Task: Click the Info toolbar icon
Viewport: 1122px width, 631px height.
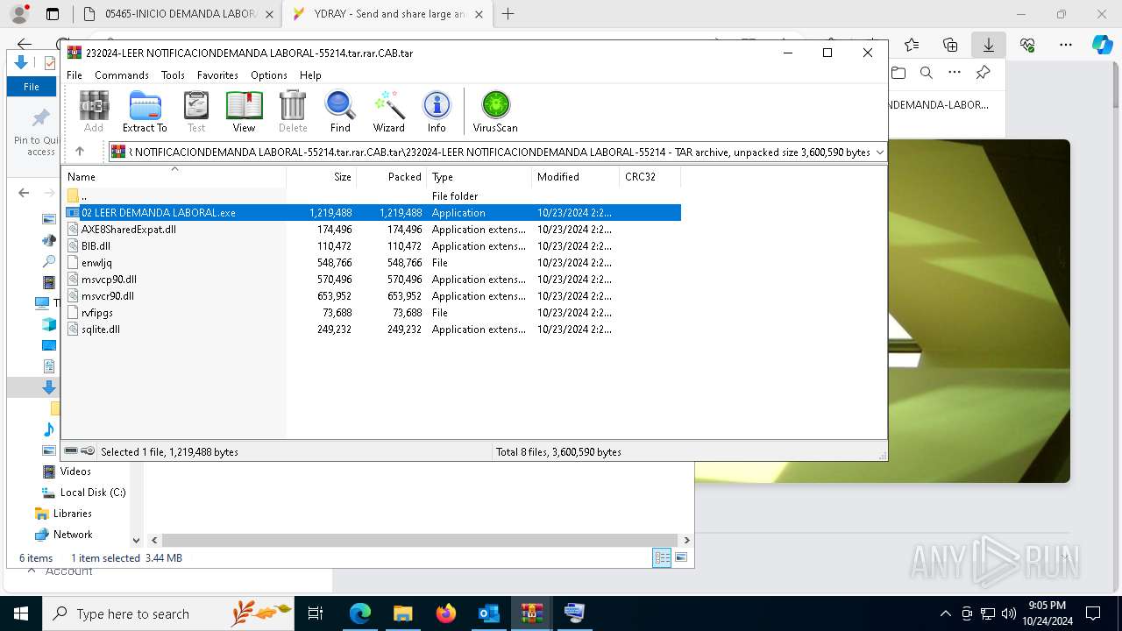Action: [x=437, y=111]
